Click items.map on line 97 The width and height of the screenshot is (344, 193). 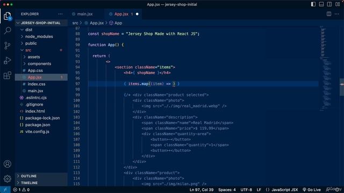coord(138,84)
